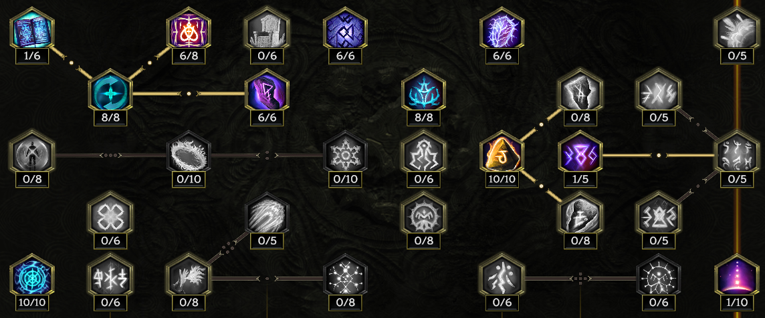Click the purple glowing runes node 1/5
This screenshot has height=318, width=765.
(580, 153)
